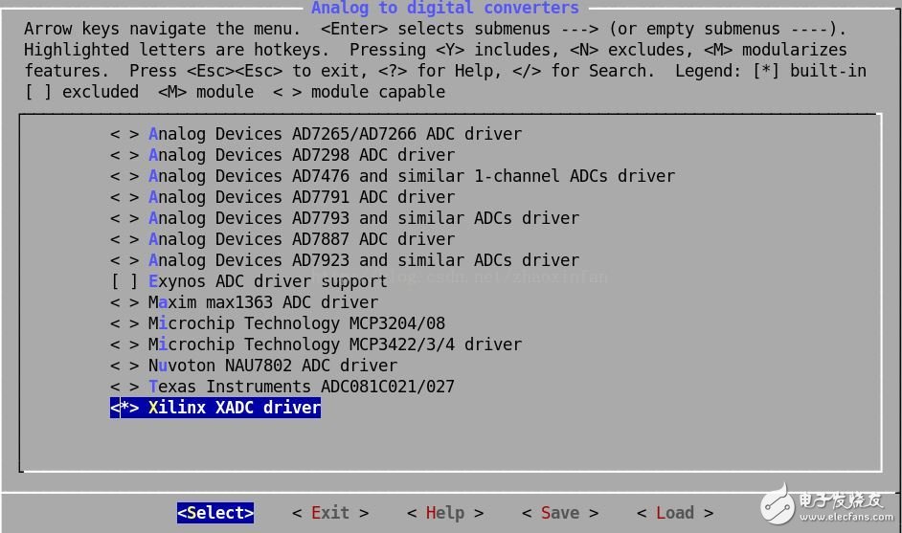This screenshot has width=902, height=533.
Task: Click the Analog to digital converters title
Action: pyautogui.click(x=444, y=9)
